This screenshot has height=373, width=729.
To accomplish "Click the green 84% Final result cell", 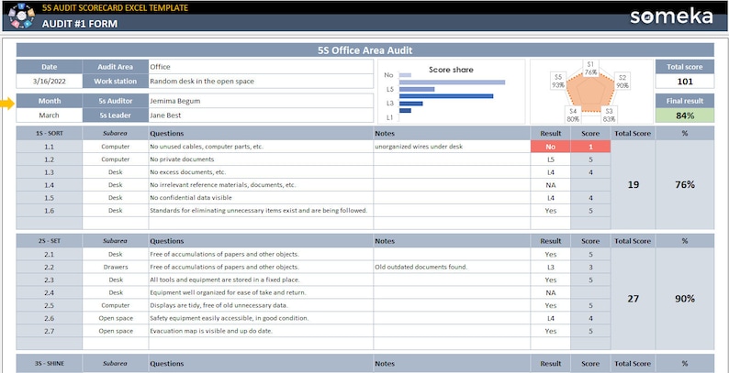I will [684, 116].
